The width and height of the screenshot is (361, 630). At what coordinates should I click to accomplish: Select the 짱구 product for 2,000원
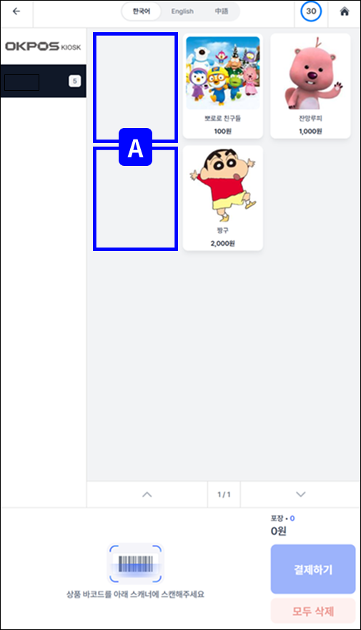click(223, 198)
